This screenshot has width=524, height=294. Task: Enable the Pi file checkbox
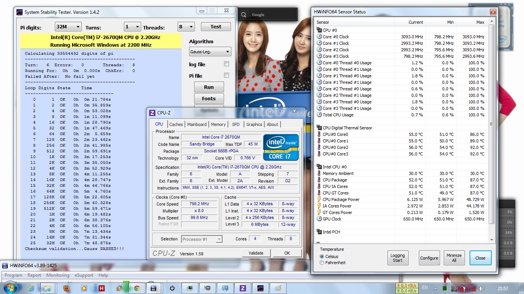tap(226, 75)
